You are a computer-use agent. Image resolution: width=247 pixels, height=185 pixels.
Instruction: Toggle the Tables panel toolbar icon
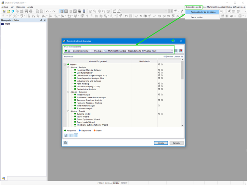click(x=66, y=11)
